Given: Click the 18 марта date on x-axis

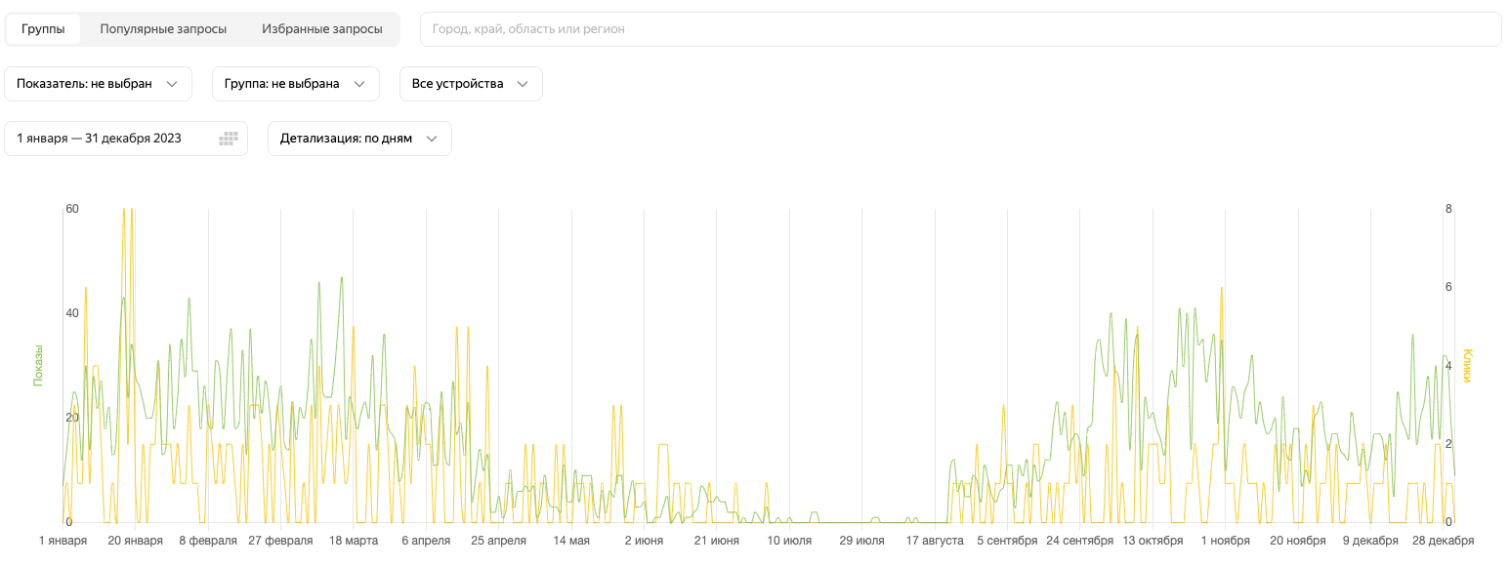Looking at the screenshot, I should (354, 541).
